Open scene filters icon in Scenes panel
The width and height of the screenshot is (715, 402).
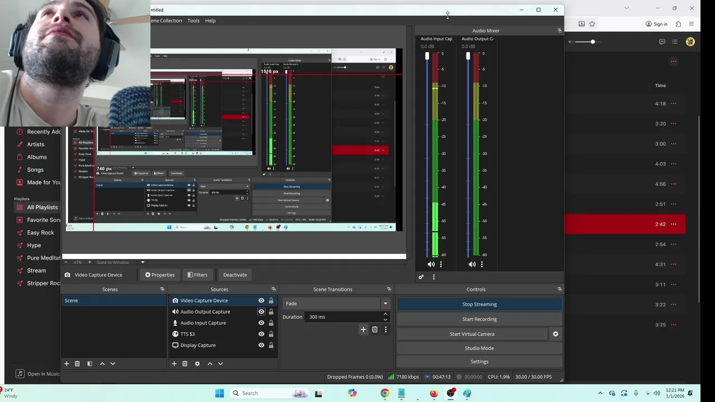[x=89, y=363]
